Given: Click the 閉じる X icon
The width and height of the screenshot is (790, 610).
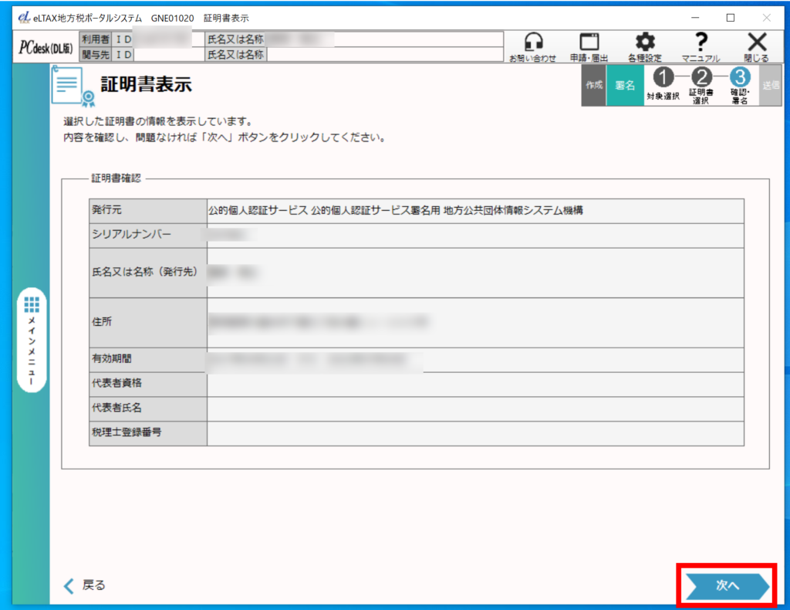Looking at the screenshot, I should click(x=757, y=42).
